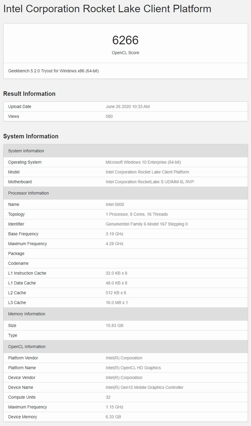Click the 6266 OpenCL score number
Viewport: 251px width, 426px height.
click(x=125, y=40)
